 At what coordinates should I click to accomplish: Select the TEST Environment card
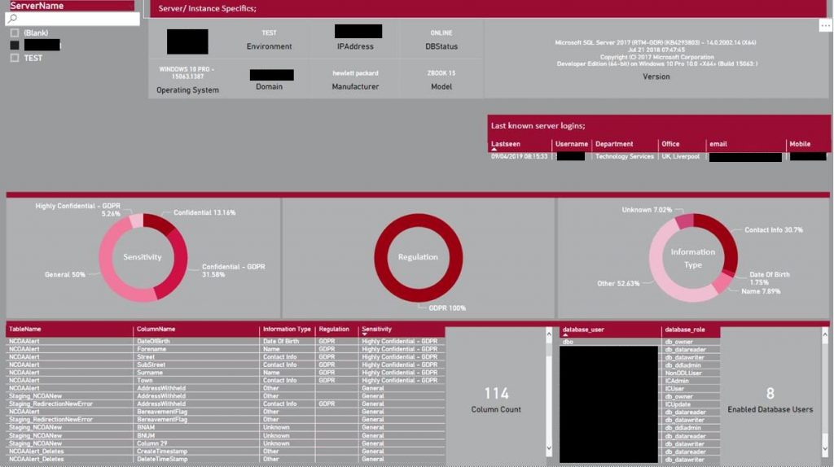pos(269,40)
